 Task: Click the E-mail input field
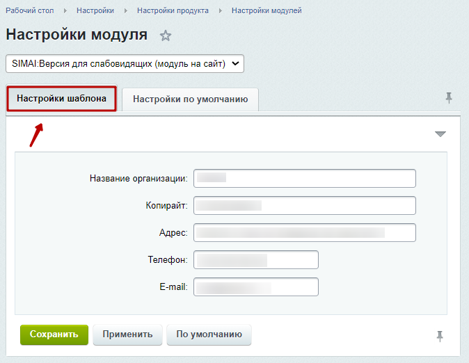click(256, 287)
